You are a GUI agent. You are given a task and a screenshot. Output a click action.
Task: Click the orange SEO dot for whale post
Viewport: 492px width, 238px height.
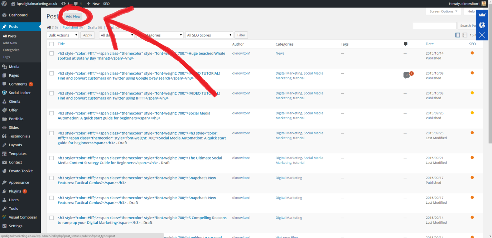click(472, 53)
